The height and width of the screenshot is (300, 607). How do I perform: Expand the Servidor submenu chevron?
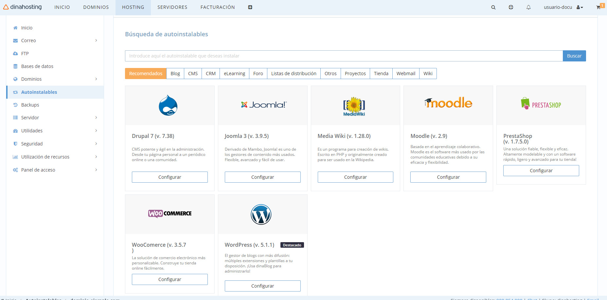point(96,118)
